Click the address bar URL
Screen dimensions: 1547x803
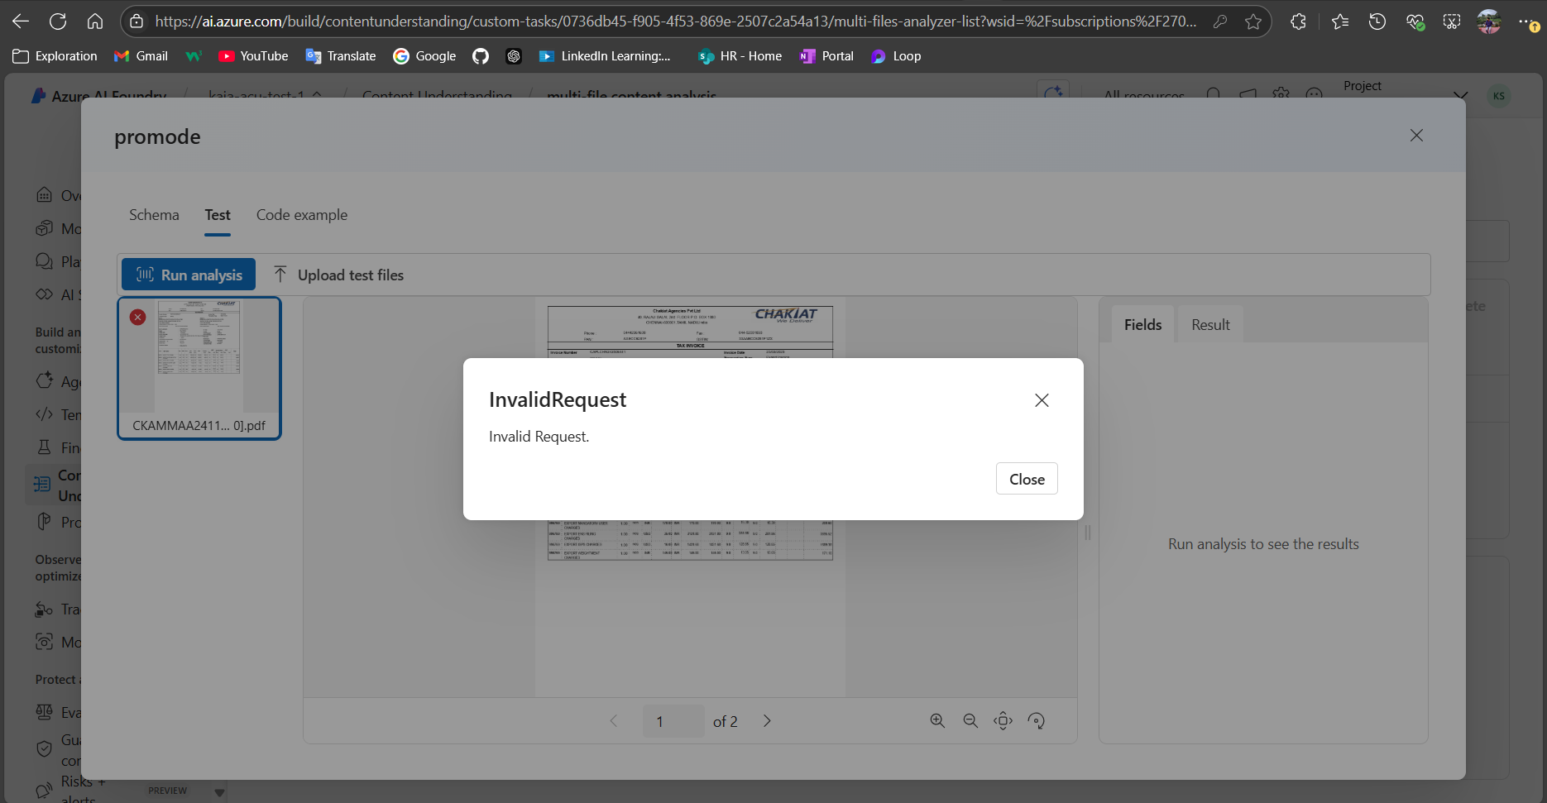pos(675,22)
